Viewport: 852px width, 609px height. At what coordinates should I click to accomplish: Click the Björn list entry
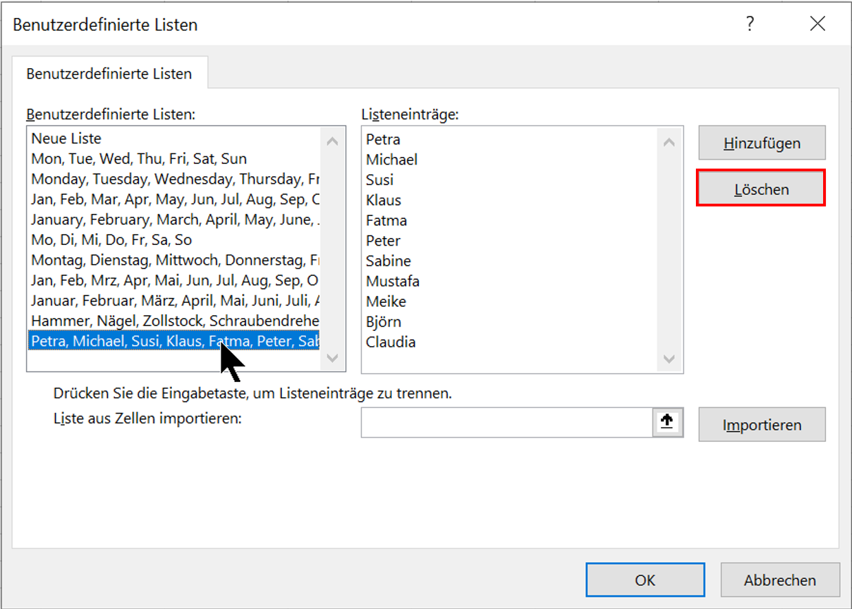click(384, 322)
